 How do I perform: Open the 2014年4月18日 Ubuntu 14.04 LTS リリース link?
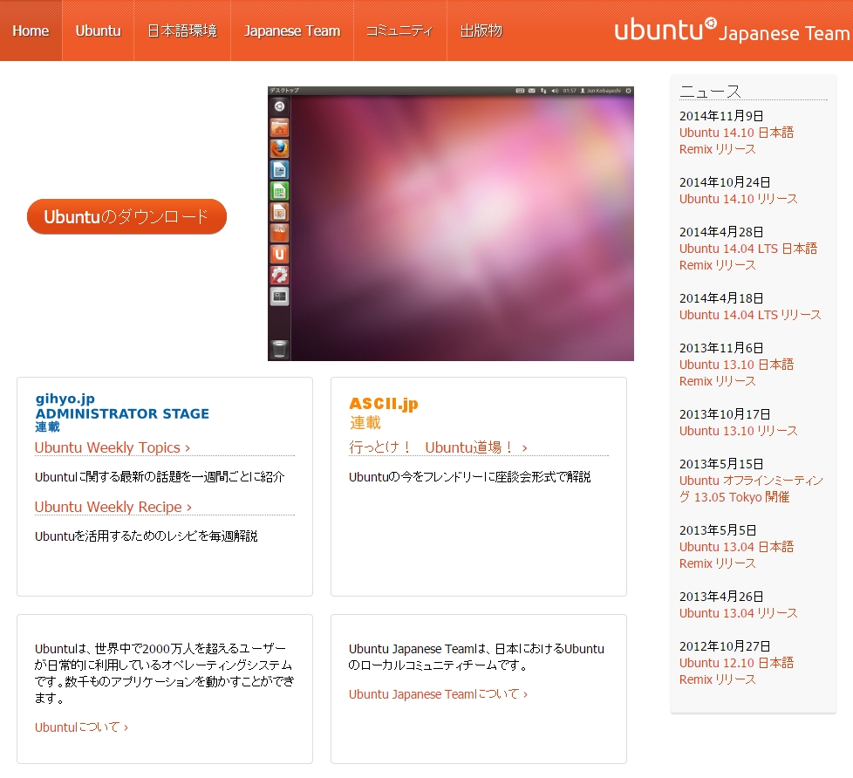[x=749, y=315]
